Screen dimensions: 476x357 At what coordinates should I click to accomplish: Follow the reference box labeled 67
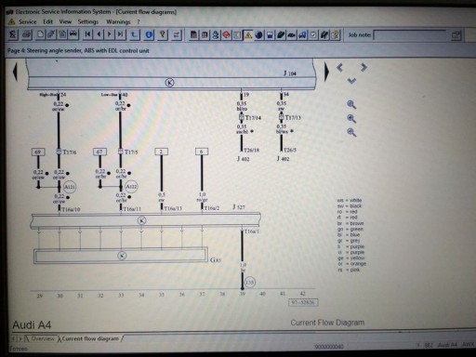(x=99, y=152)
